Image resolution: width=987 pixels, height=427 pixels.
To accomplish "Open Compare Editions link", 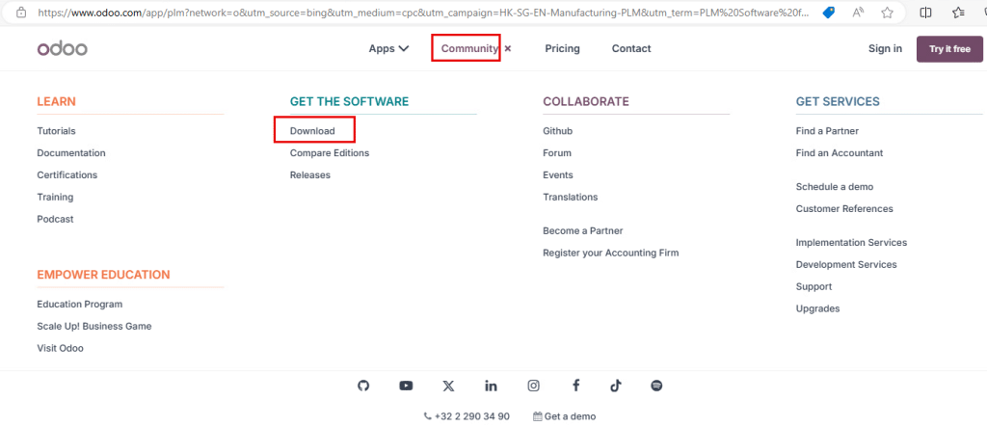I will pyautogui.click(x=330, y=153).
